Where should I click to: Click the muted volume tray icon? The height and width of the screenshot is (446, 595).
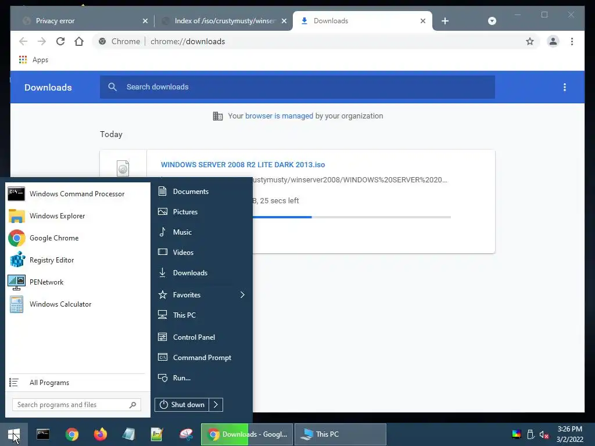544,434
